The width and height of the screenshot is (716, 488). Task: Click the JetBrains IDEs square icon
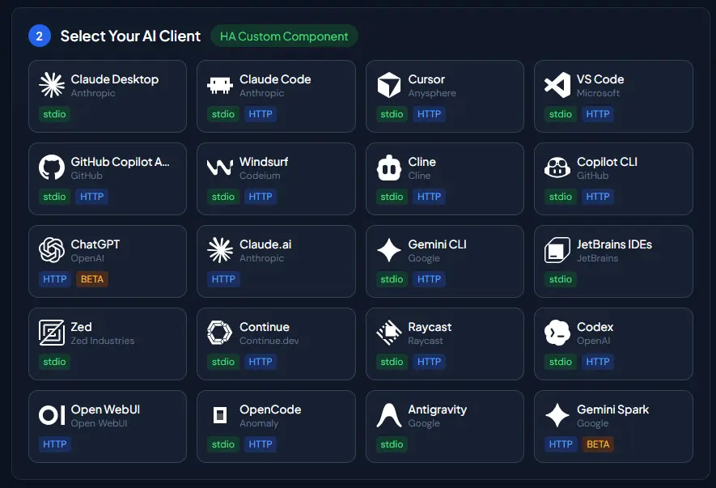coord(557,250)
